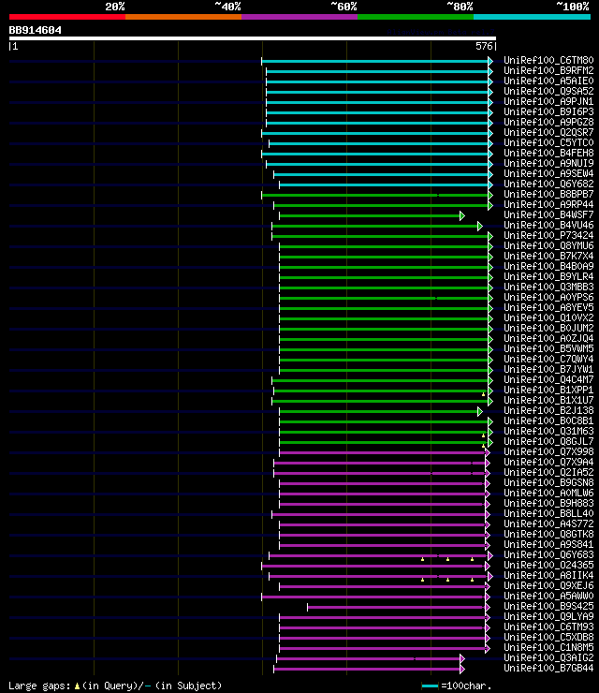599x693 pixels.
Task: Click the green ~80% identity legend segment
Action: pos(416,17)
